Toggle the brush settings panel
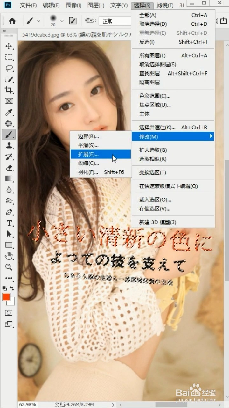The height and width of the screenshot is (408, 229). pos(73,21)
